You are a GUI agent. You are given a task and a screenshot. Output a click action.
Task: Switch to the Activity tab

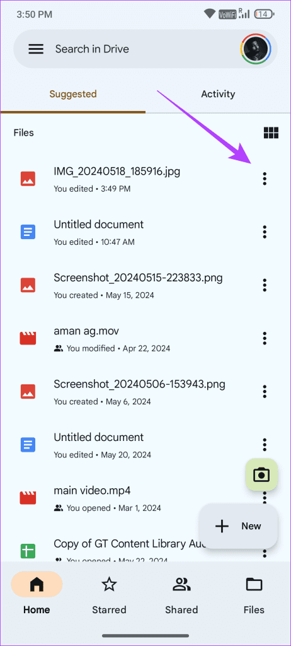[218, 94]
